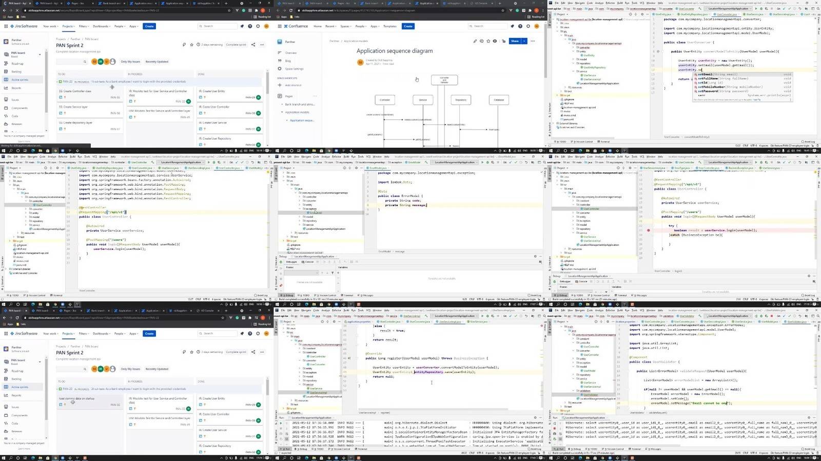
Task: Open the help icon in Confluence header
Action: 520,26
